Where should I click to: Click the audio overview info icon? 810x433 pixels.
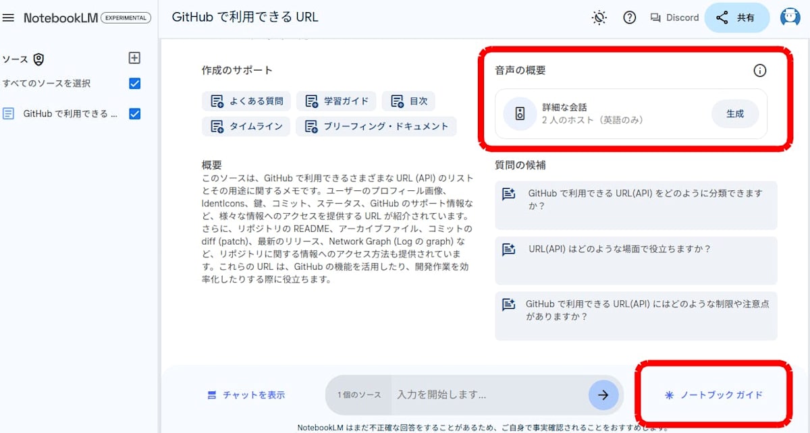759,70
